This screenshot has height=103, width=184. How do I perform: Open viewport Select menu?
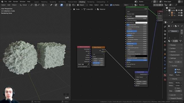[3, 5]
